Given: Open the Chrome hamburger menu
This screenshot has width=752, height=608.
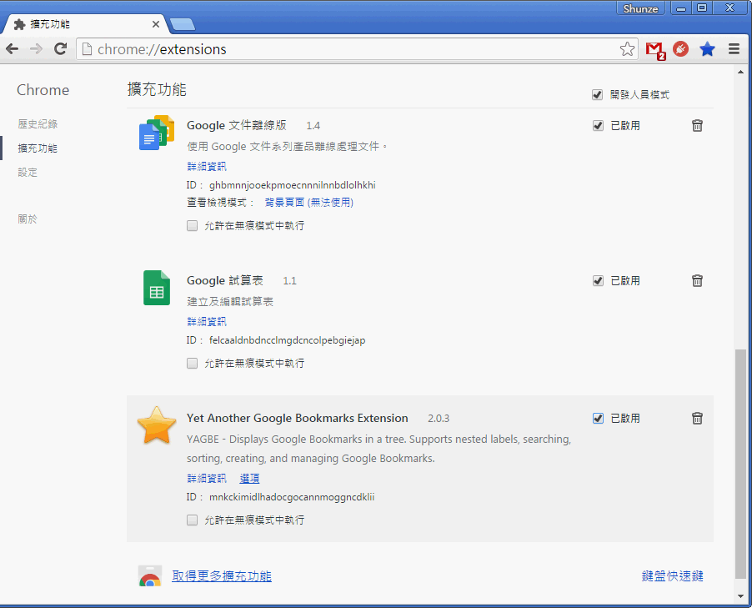Looking at the screenshot, I should pyautogui.click(x=734, y=49).
